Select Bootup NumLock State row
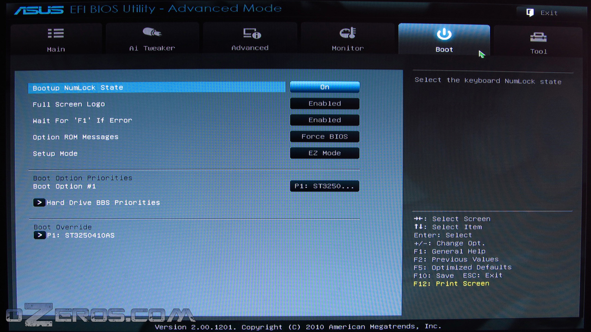The image size is (591, 332). click(x=157, y=87)
